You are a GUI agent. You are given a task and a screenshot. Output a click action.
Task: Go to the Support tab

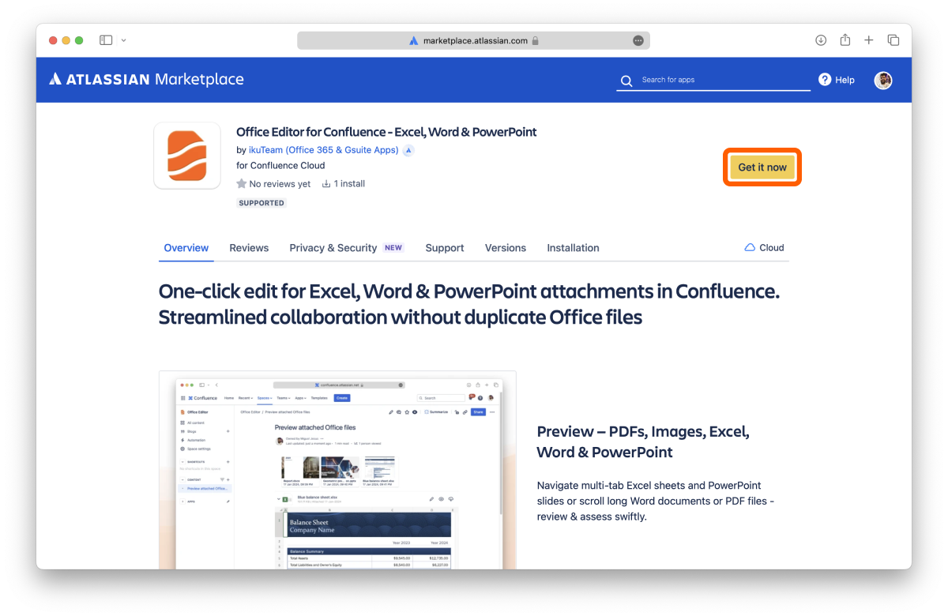445,248
